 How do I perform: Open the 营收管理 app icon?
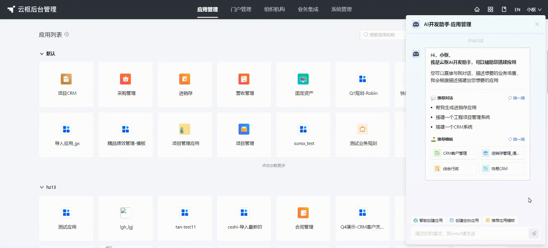point(244,79)
